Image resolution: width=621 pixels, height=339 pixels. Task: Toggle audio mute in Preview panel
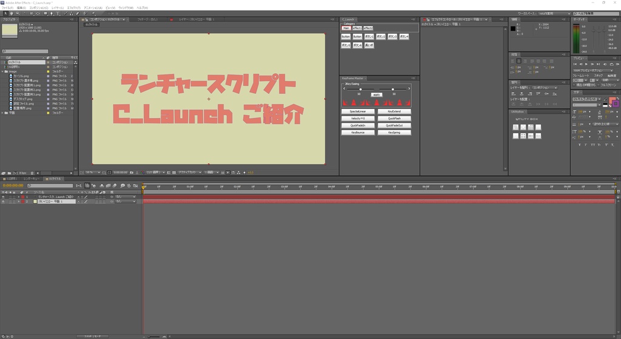pyautogui.click(x=605, y=64)
